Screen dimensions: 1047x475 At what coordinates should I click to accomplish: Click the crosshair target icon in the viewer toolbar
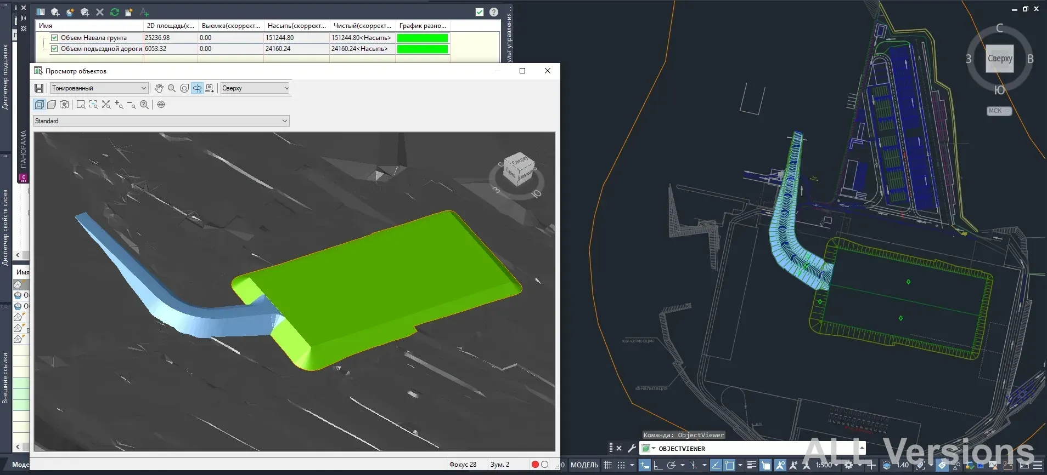coord(161,105)
